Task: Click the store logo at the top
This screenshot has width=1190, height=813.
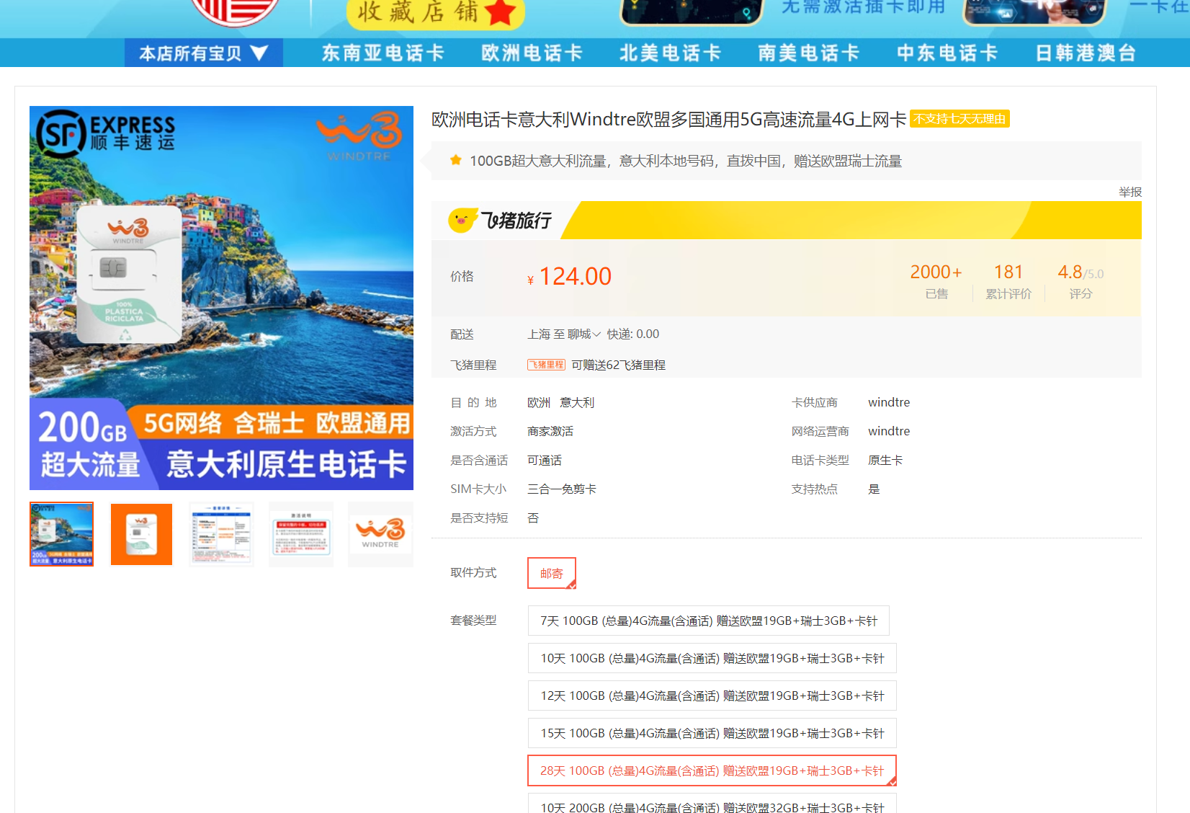Action: pos(235,11)
